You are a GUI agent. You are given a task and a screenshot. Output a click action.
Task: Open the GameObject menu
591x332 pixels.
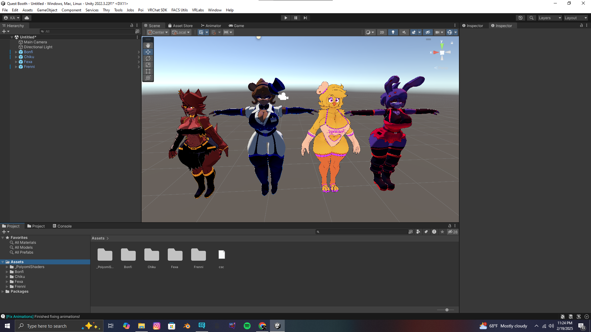point(47,10)
